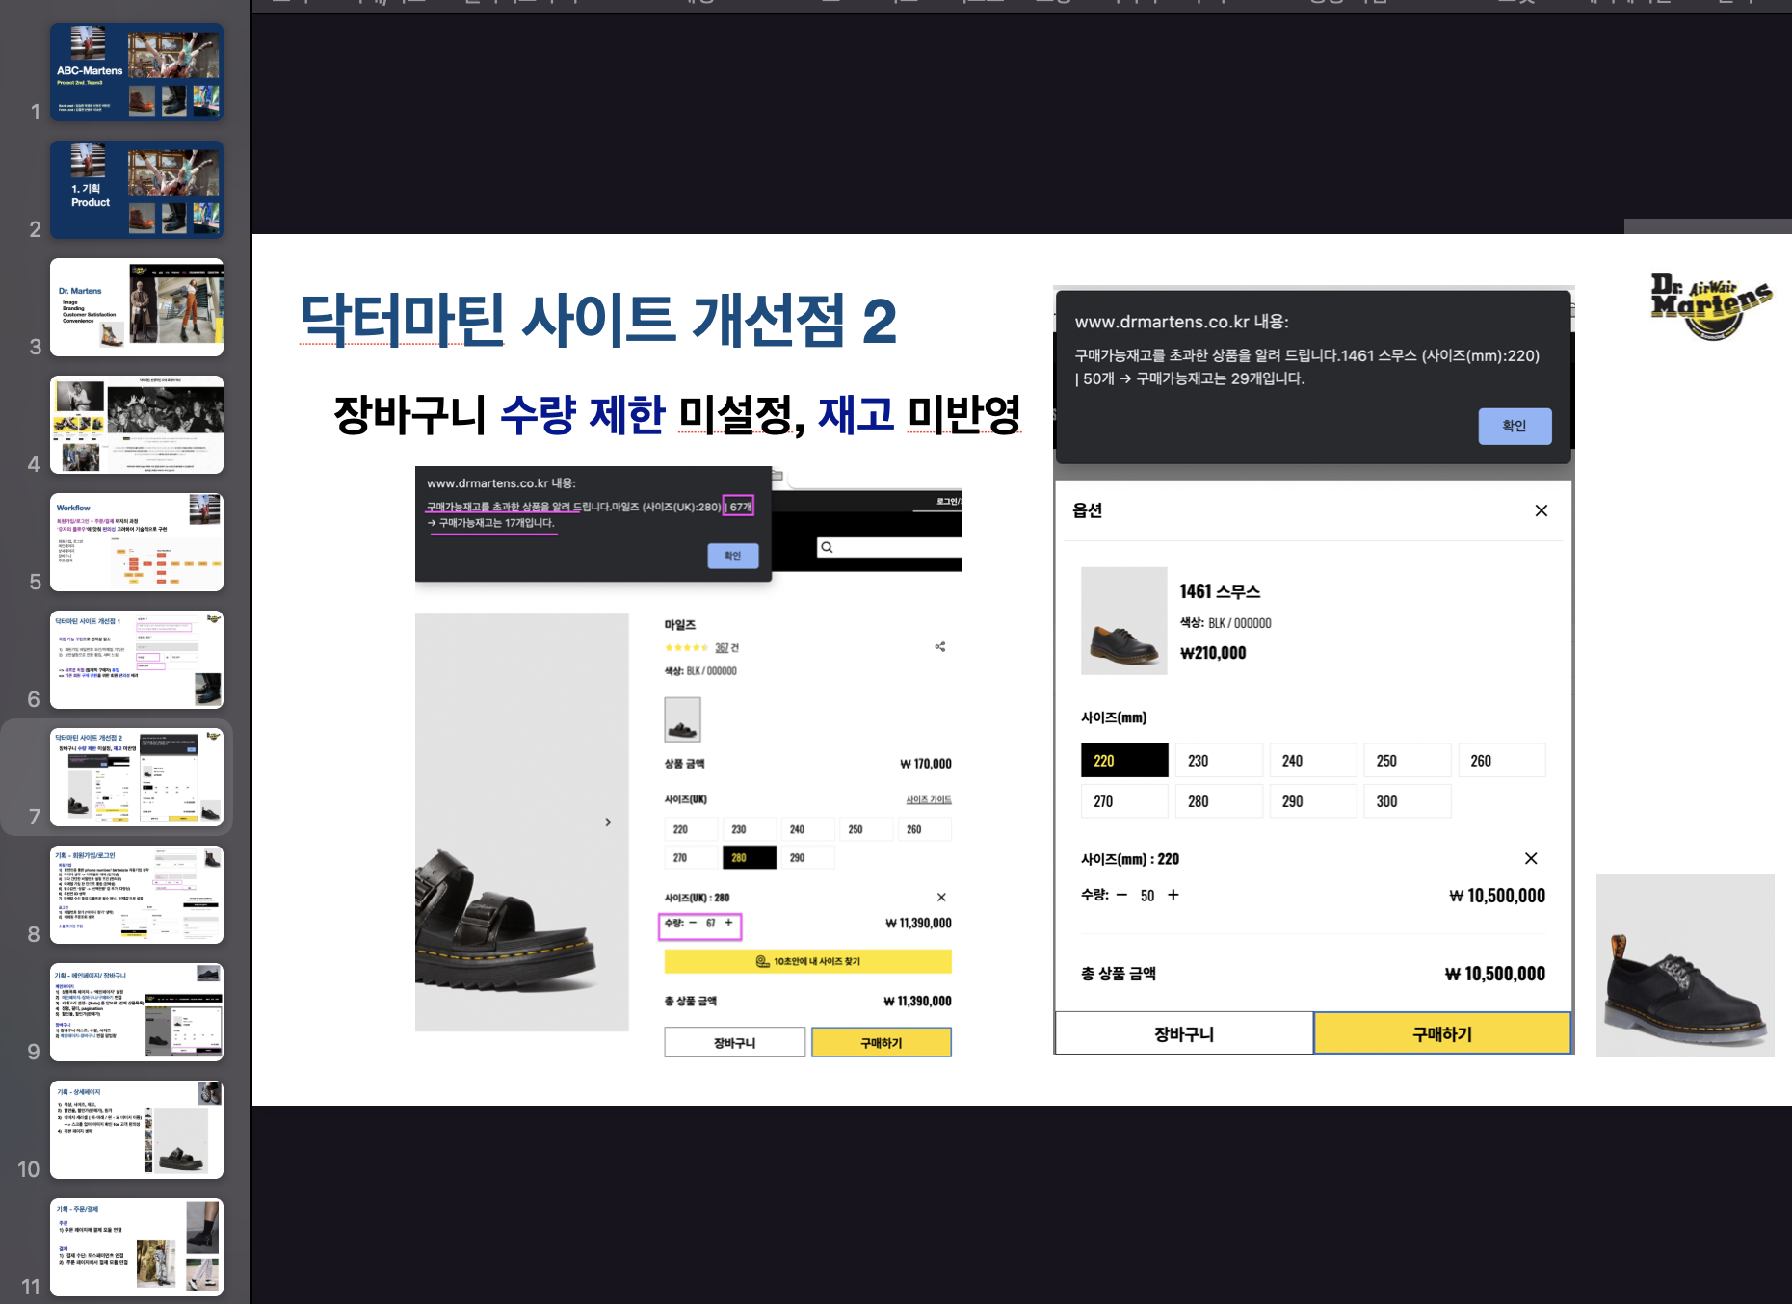Viewport: 1792px width, 1304px height.
Task: Select slide 5 Workflow thumbnail
Action: (137, 542)
